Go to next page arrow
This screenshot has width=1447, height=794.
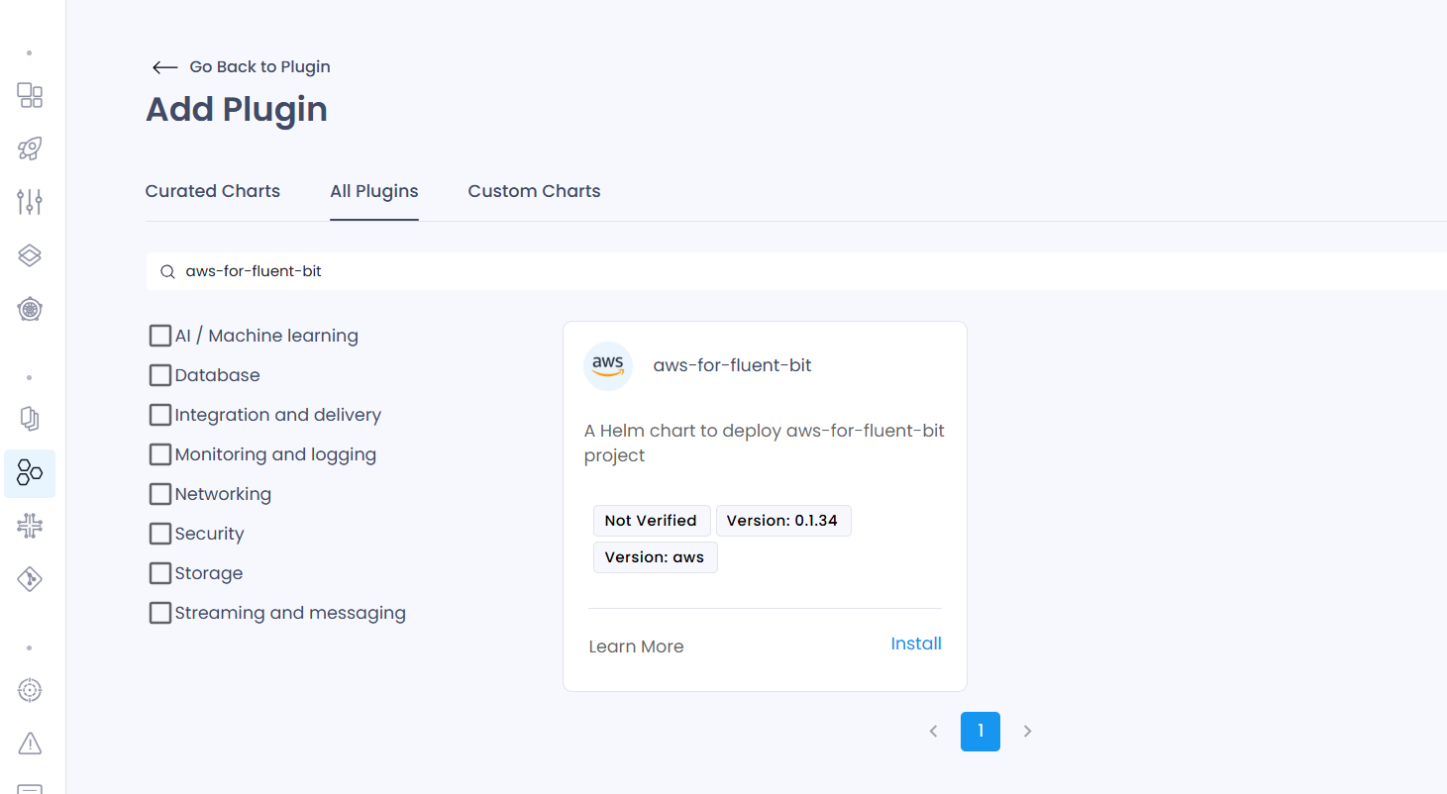(1028, 732)
